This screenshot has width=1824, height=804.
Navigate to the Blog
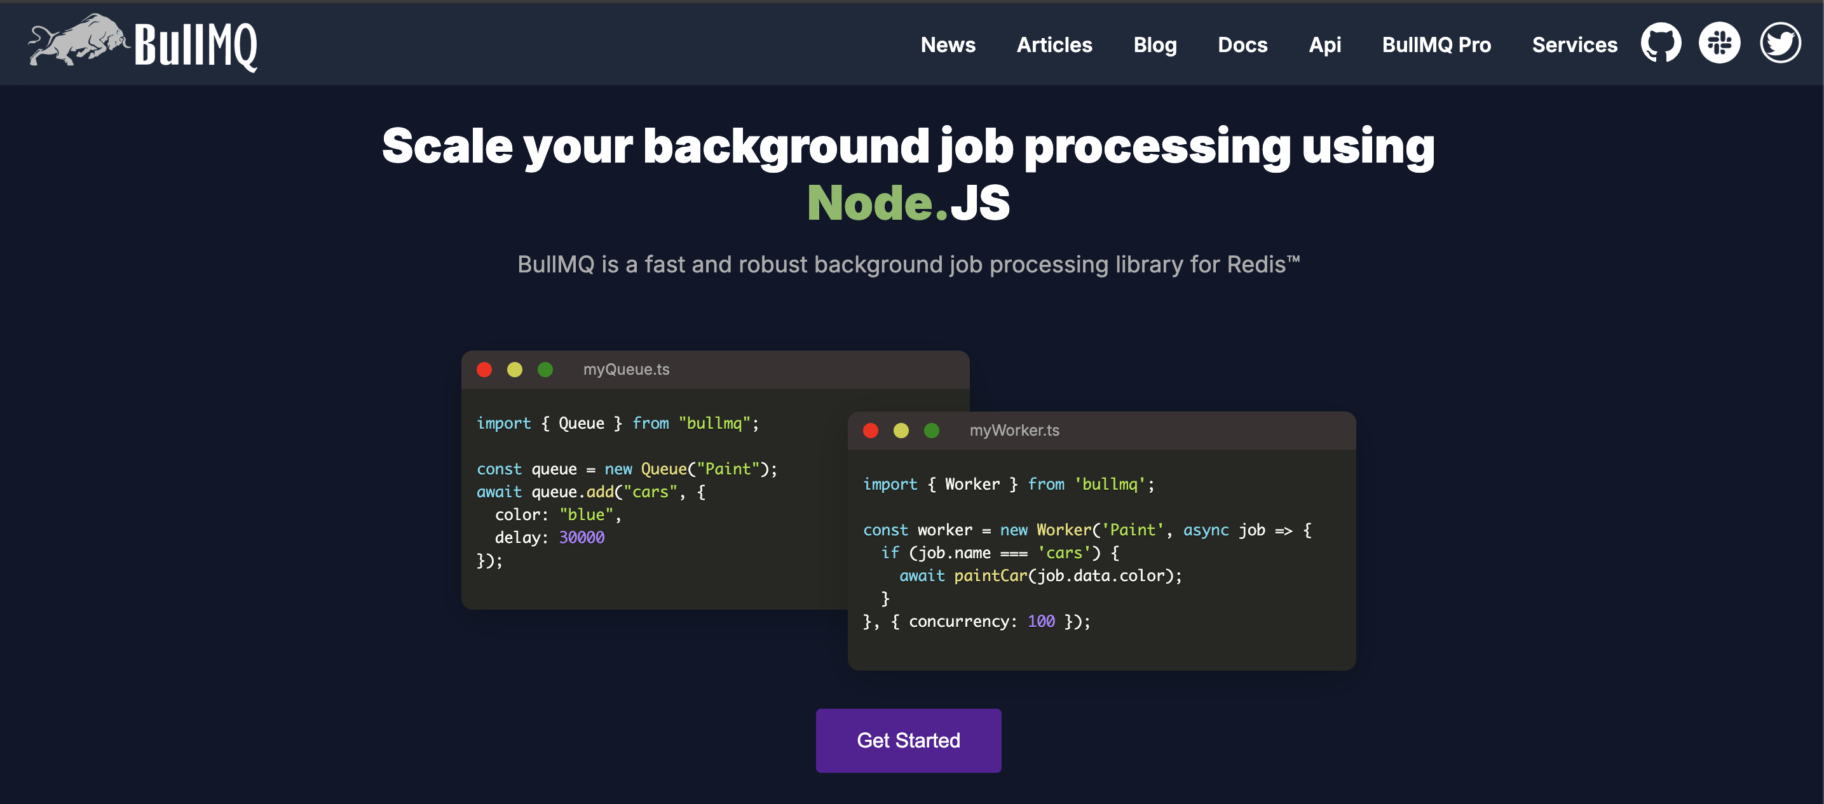(x=1154, y=44)
